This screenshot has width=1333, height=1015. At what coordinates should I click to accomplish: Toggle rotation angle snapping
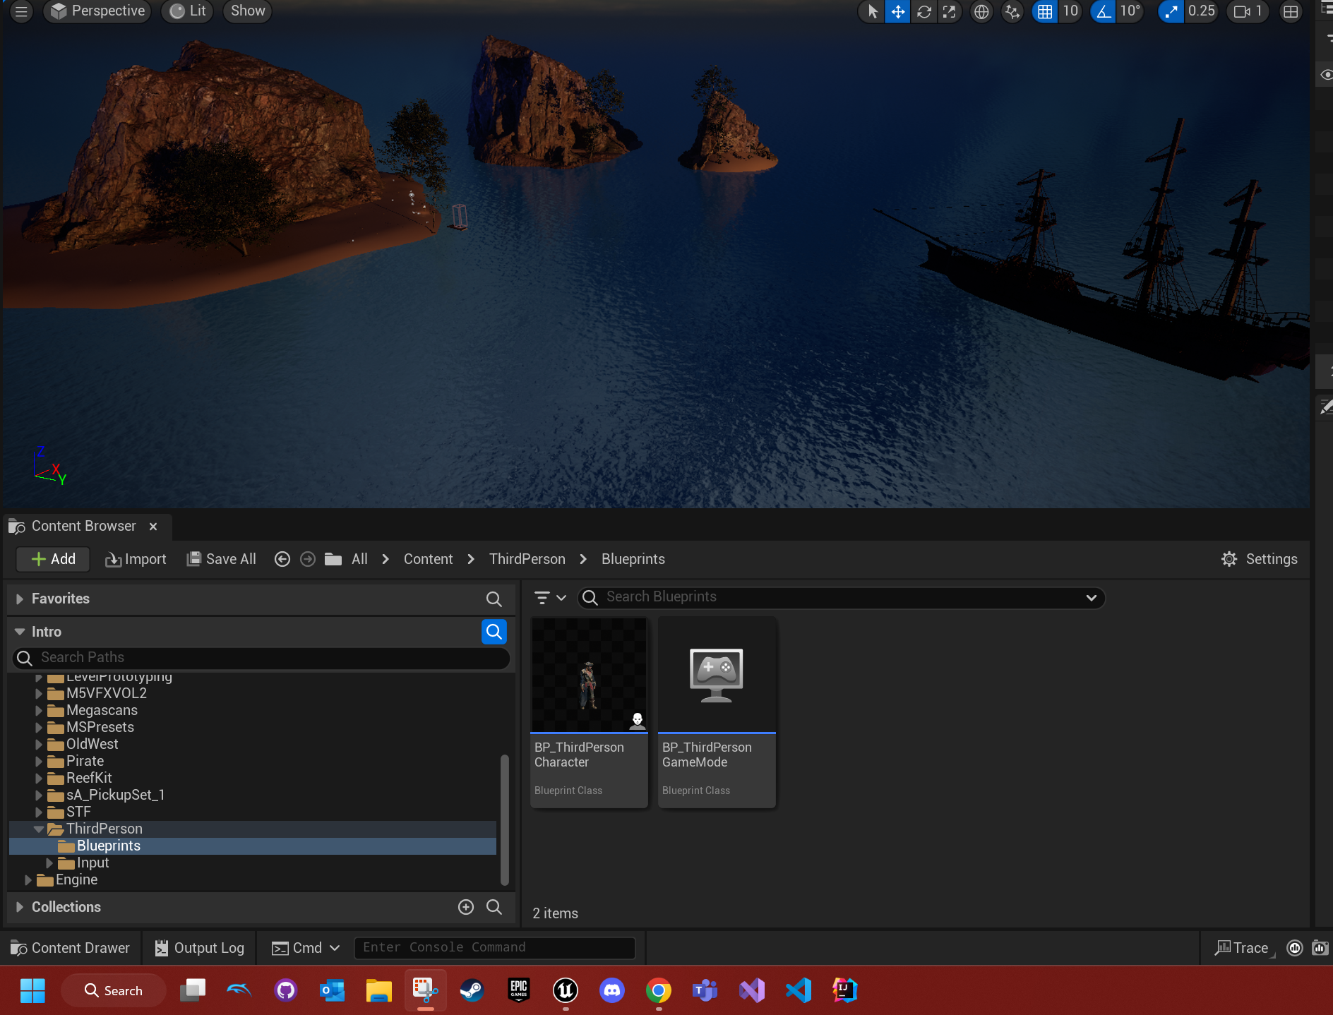(1103, 11)
